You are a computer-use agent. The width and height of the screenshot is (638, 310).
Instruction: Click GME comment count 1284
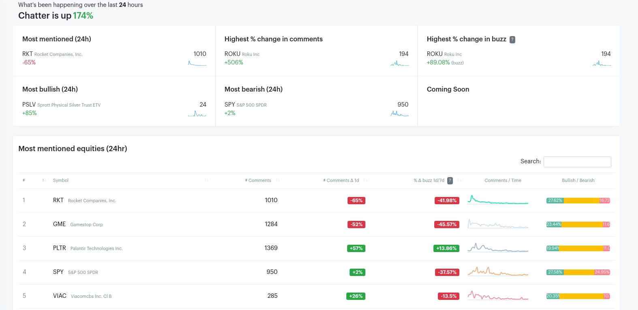pyautogui.click(x=271, y=224)
